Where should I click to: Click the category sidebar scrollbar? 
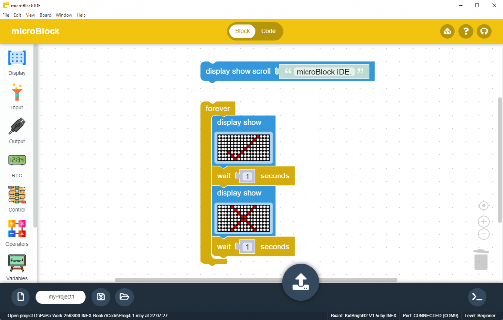(35, 137)
